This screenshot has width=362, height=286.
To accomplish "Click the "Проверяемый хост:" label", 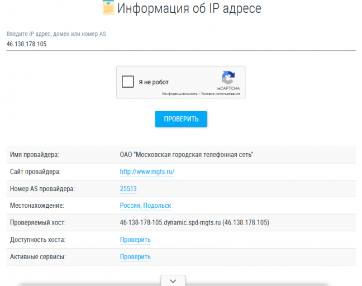I will pyautogui.click(x=37, y=222).
